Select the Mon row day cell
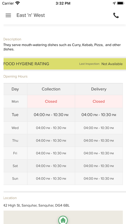126x224 pixels. pos(15,102)
